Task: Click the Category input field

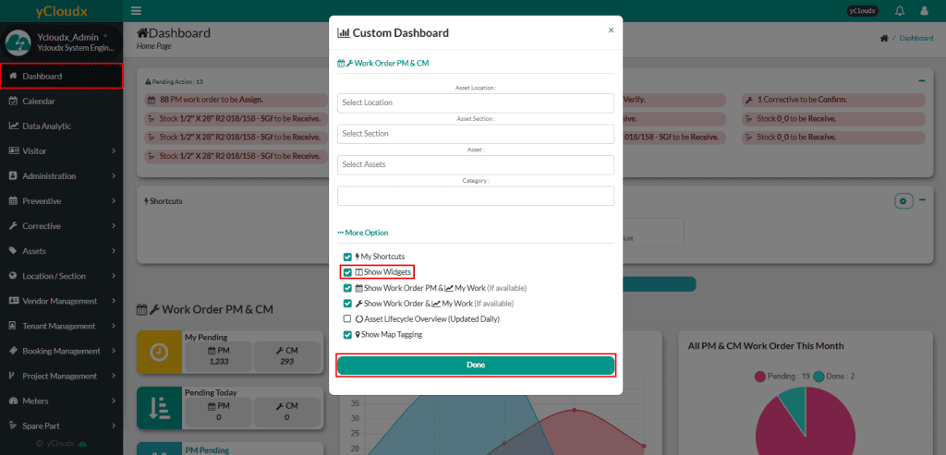Action: 475,196
